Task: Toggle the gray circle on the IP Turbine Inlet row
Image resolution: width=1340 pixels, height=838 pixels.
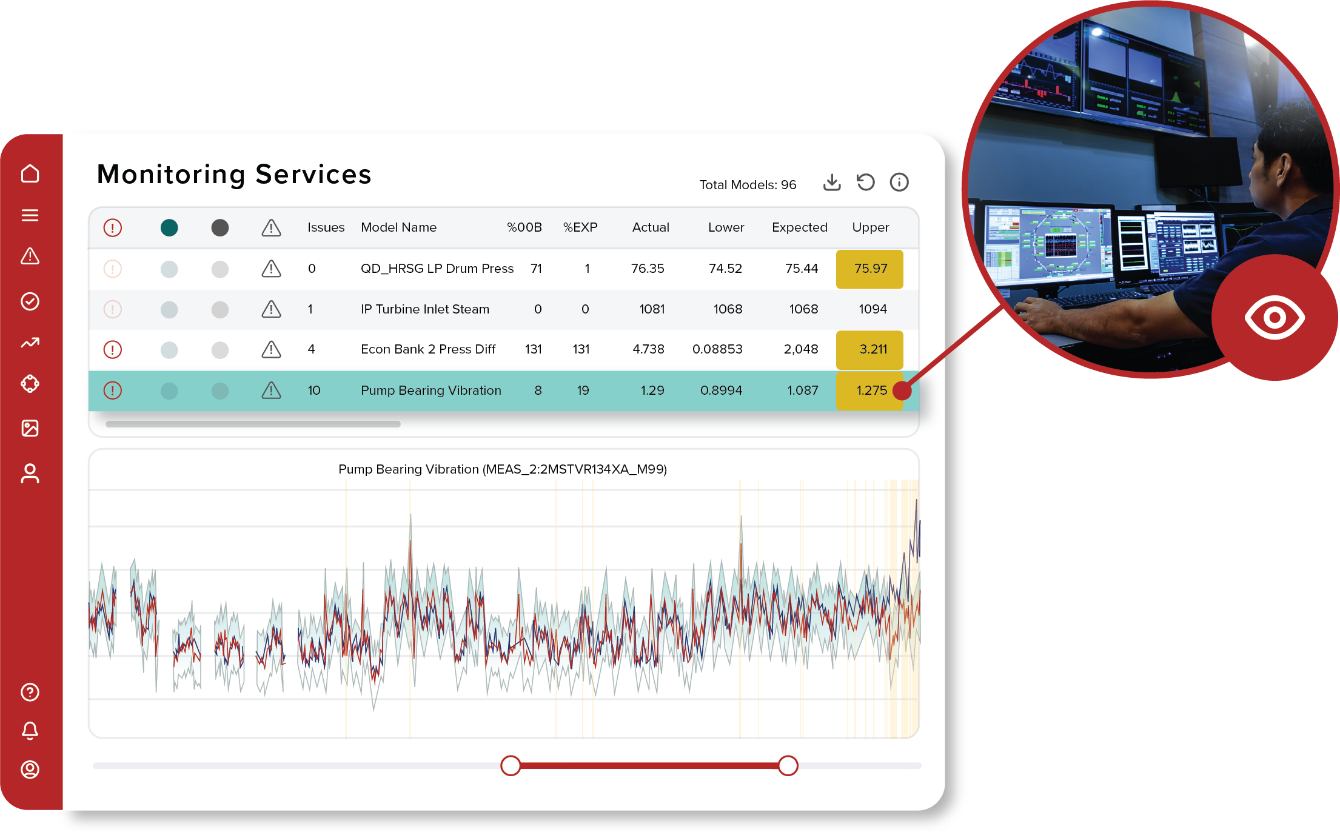Action: [x=220, y=309]
